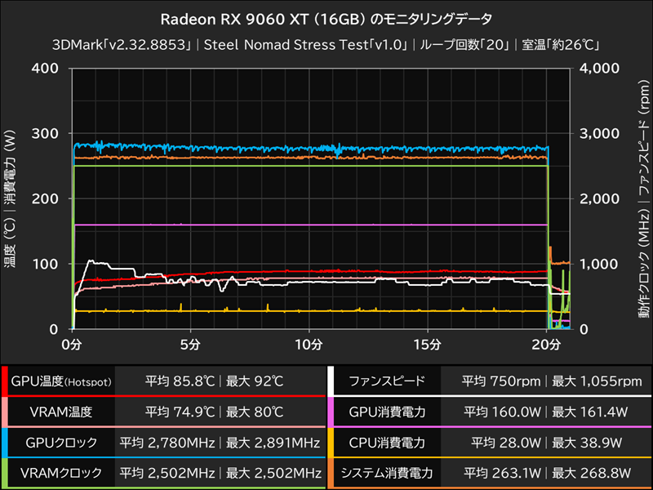Screen dimensions: 653x490
Task: Click the left axis label '300'
Action: [45, 134]
